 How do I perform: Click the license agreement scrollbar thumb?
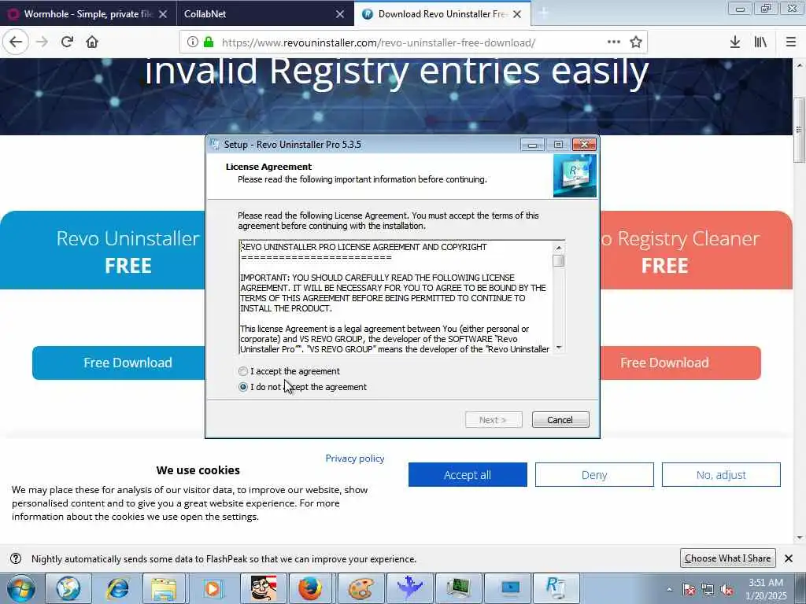tap(559, 261)
